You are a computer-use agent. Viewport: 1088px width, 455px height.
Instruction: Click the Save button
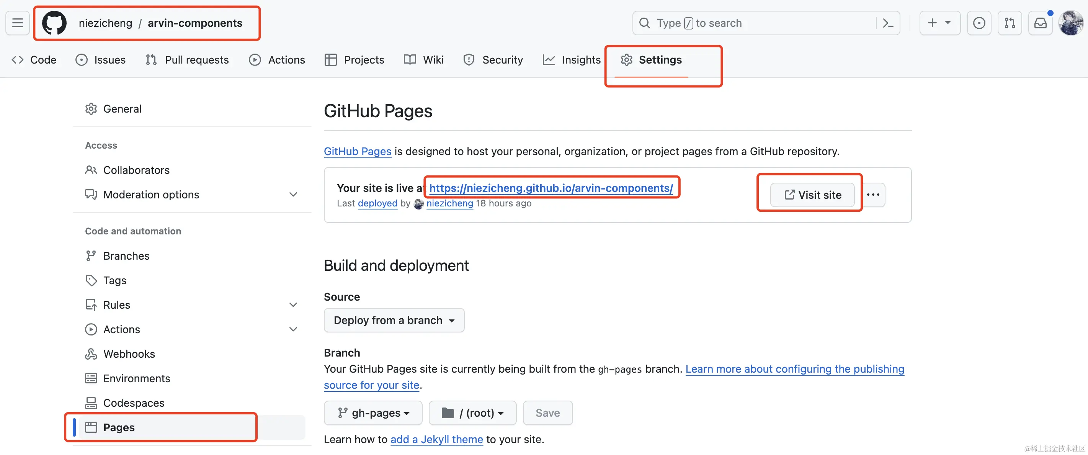tap(548, 413)
